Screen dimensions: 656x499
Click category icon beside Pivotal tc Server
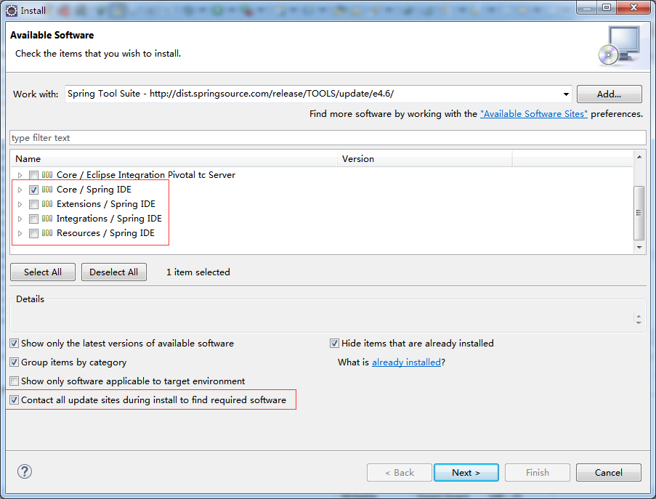coord(47,175)
